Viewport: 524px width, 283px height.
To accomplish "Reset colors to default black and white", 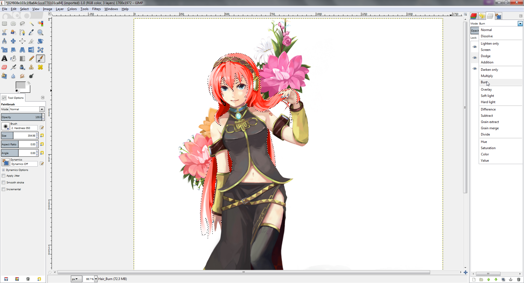I will coord(17,91).
